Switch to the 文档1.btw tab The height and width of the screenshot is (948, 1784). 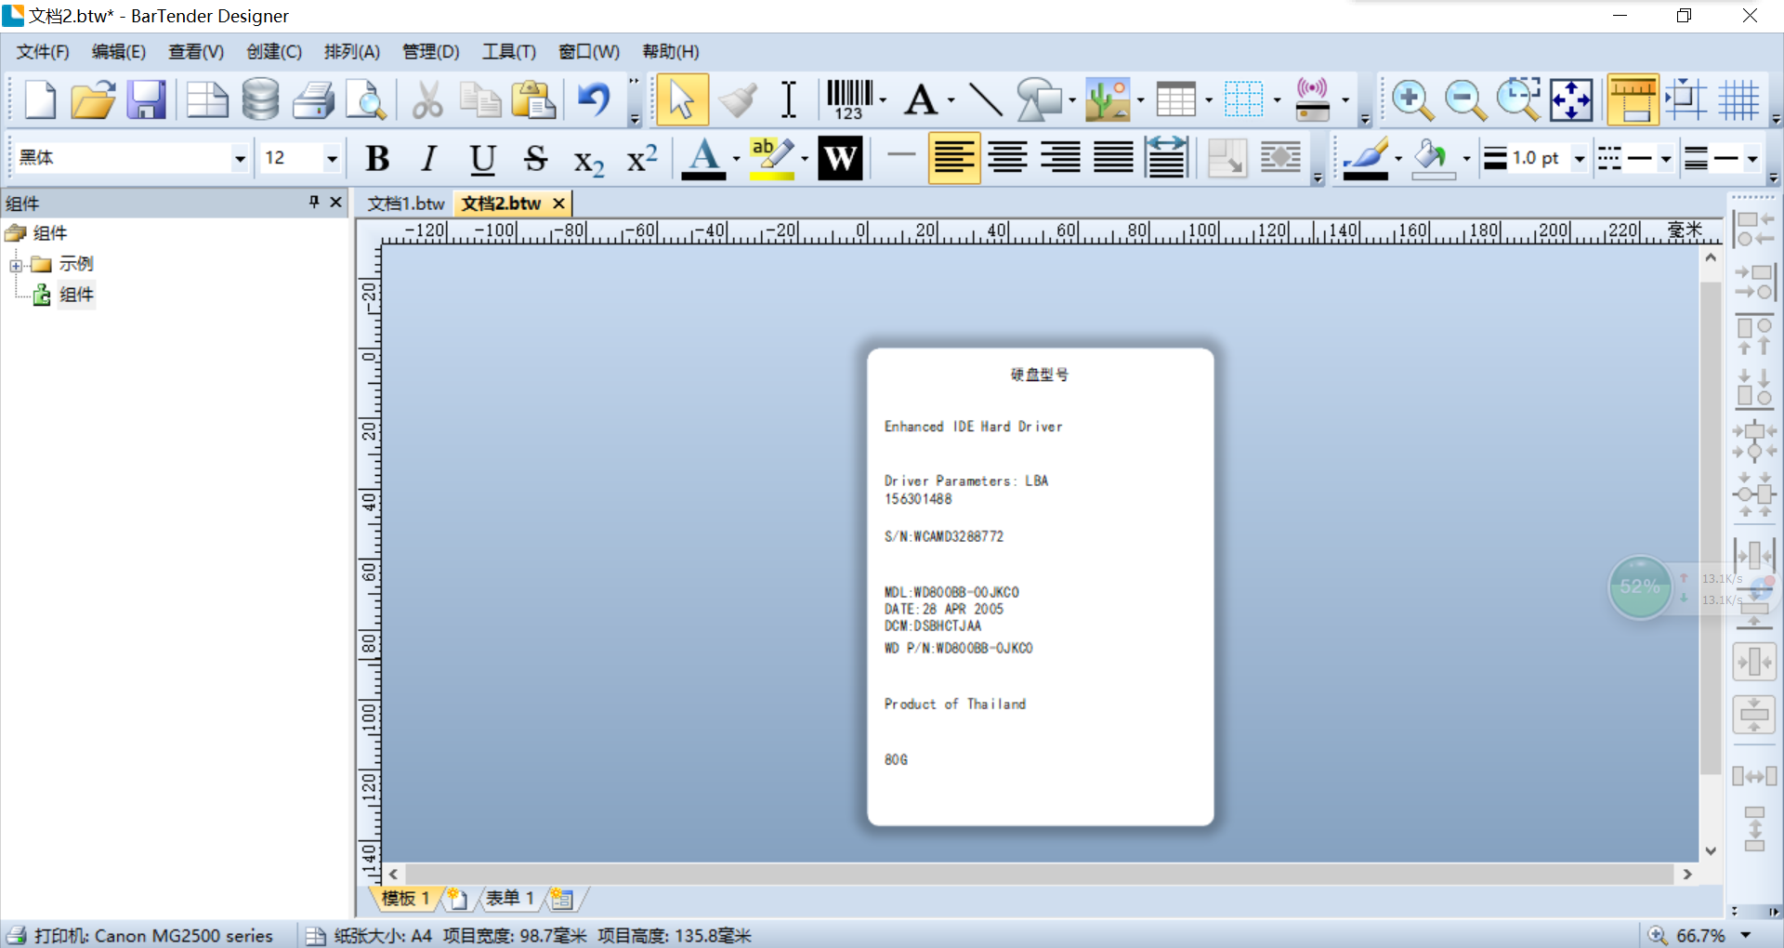406,204
